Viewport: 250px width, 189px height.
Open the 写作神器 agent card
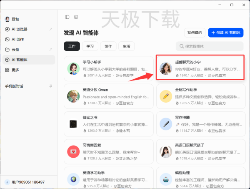pyautogui.click(x=200, y=124)
